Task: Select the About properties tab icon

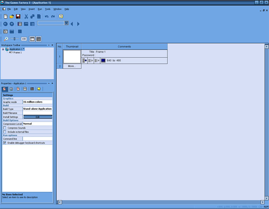Action: coord(39,89)
